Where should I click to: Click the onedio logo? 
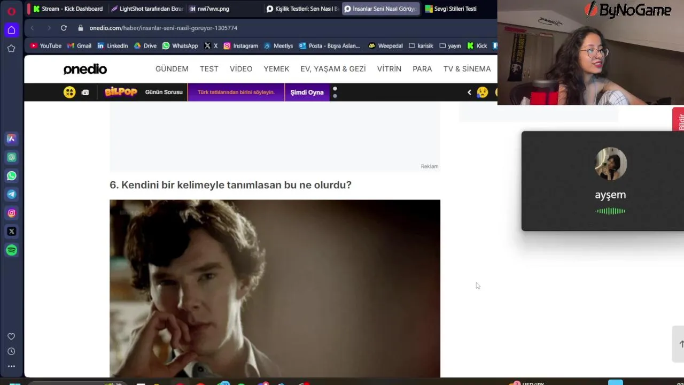pyautogui.click(x=85, y=69)
